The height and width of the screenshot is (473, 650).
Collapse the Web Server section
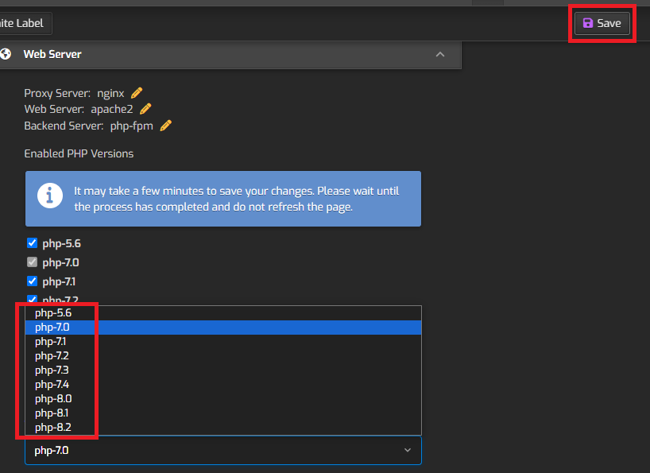click(x=439, y=54)
